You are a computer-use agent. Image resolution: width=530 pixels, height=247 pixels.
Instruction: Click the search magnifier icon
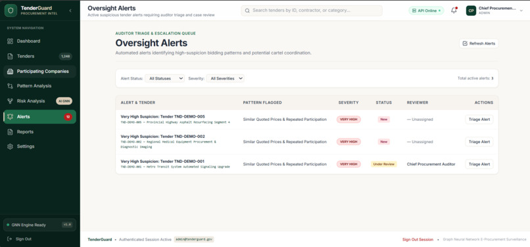pyautogui.click(x=247, y=11)
